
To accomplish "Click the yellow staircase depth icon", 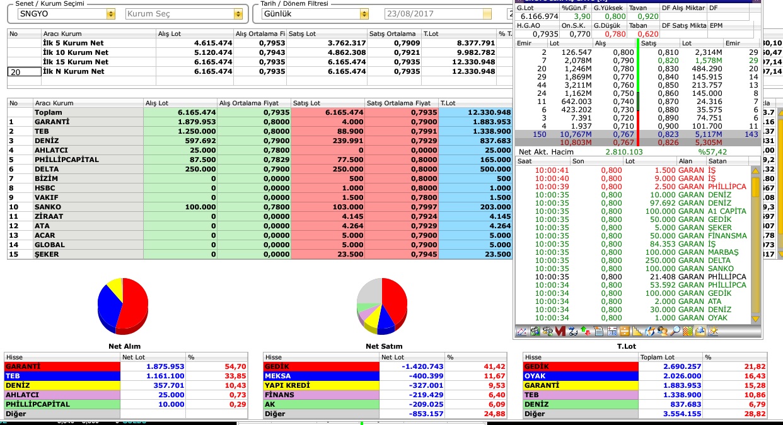I will pyautogui.click(x=637, y=331).
